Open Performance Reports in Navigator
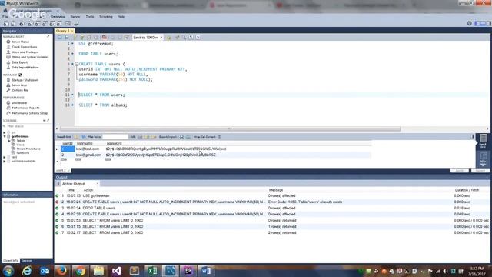 pos(25,108)
